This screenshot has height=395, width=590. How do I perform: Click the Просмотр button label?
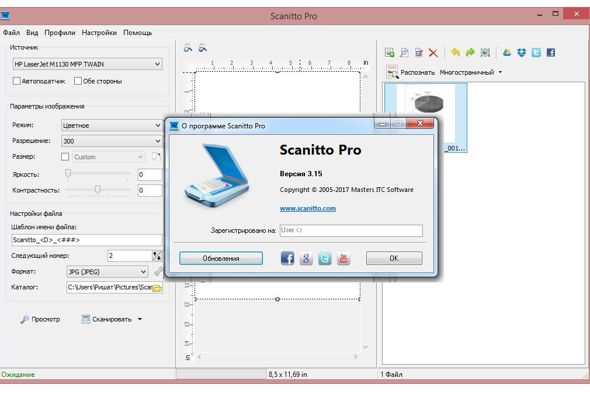[46, 319]
